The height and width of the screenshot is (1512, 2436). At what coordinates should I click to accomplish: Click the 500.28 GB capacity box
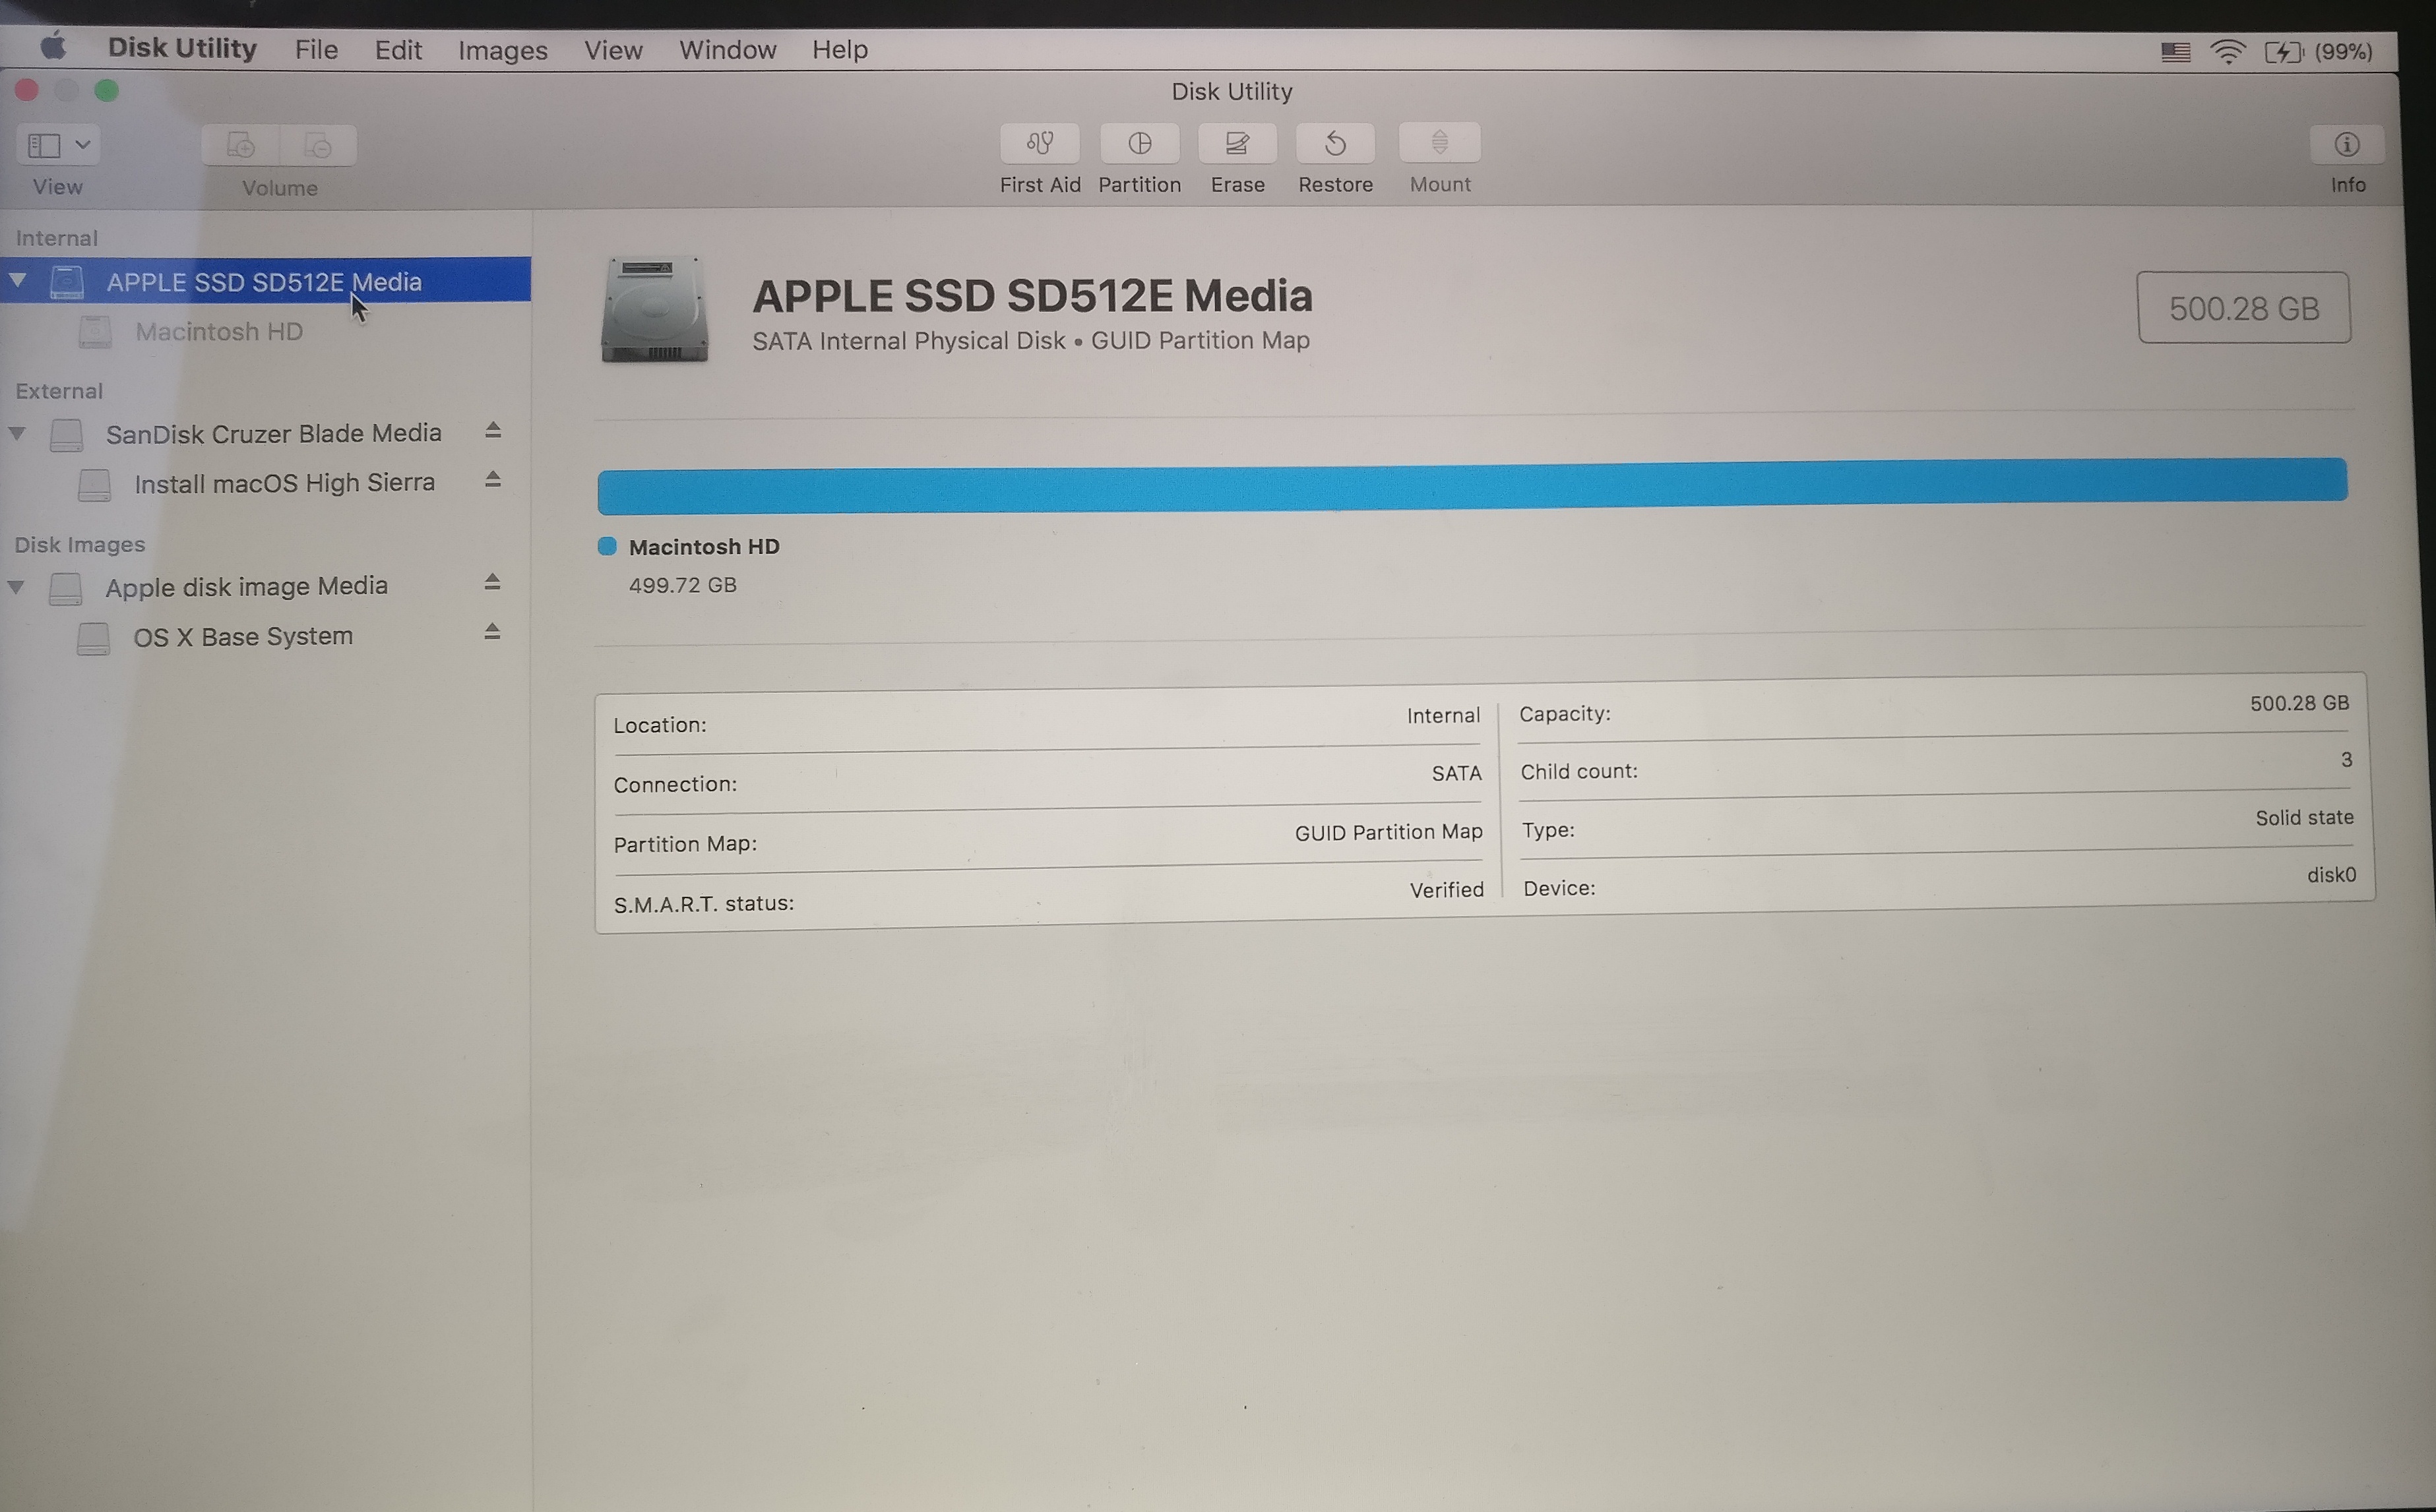pos(2244,308)
